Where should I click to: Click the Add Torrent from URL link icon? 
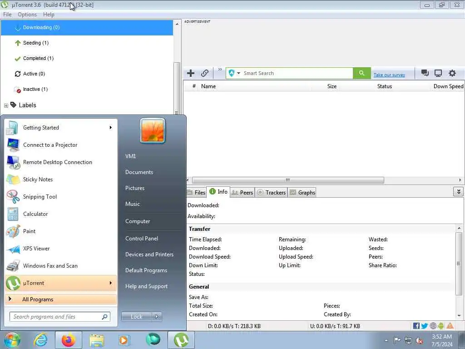pos(205,73)
